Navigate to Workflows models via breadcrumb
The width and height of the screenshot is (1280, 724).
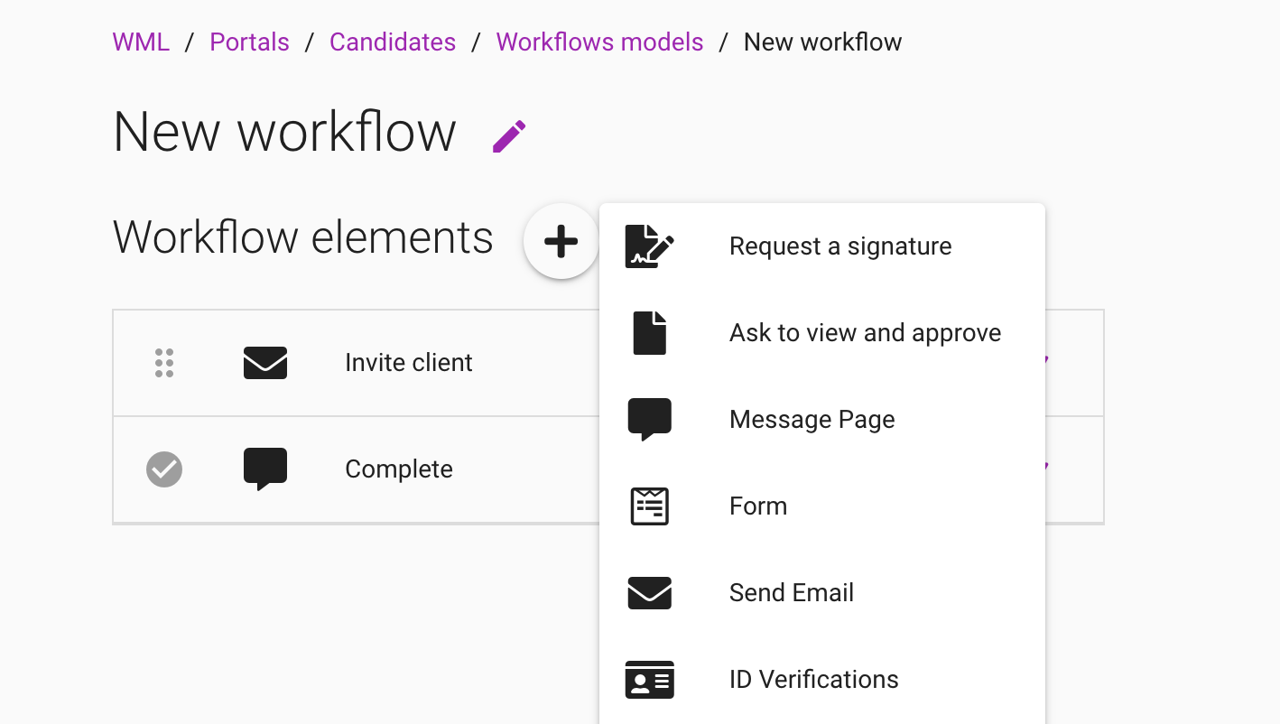click(599, 42)
